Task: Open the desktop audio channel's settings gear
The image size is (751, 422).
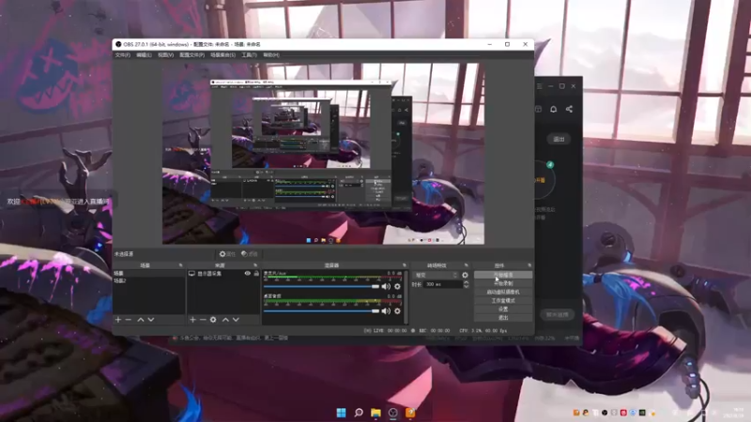Action: click(397, 311)
